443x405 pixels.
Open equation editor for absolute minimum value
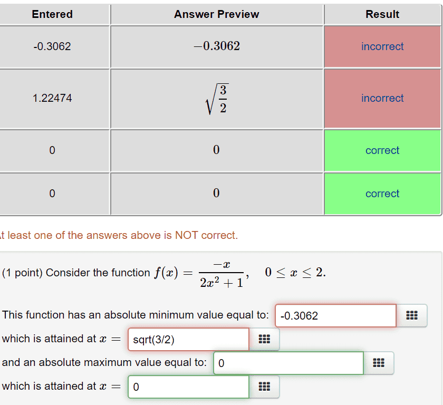click(x=411, y=316)
